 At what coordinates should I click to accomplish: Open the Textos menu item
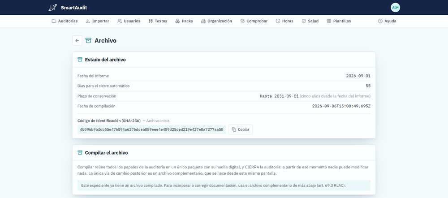(x=158, y=21)
